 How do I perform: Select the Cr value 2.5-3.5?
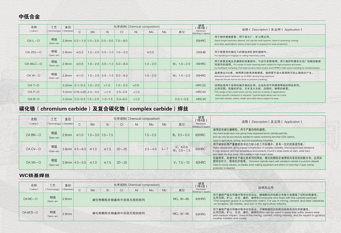(121, 92)
